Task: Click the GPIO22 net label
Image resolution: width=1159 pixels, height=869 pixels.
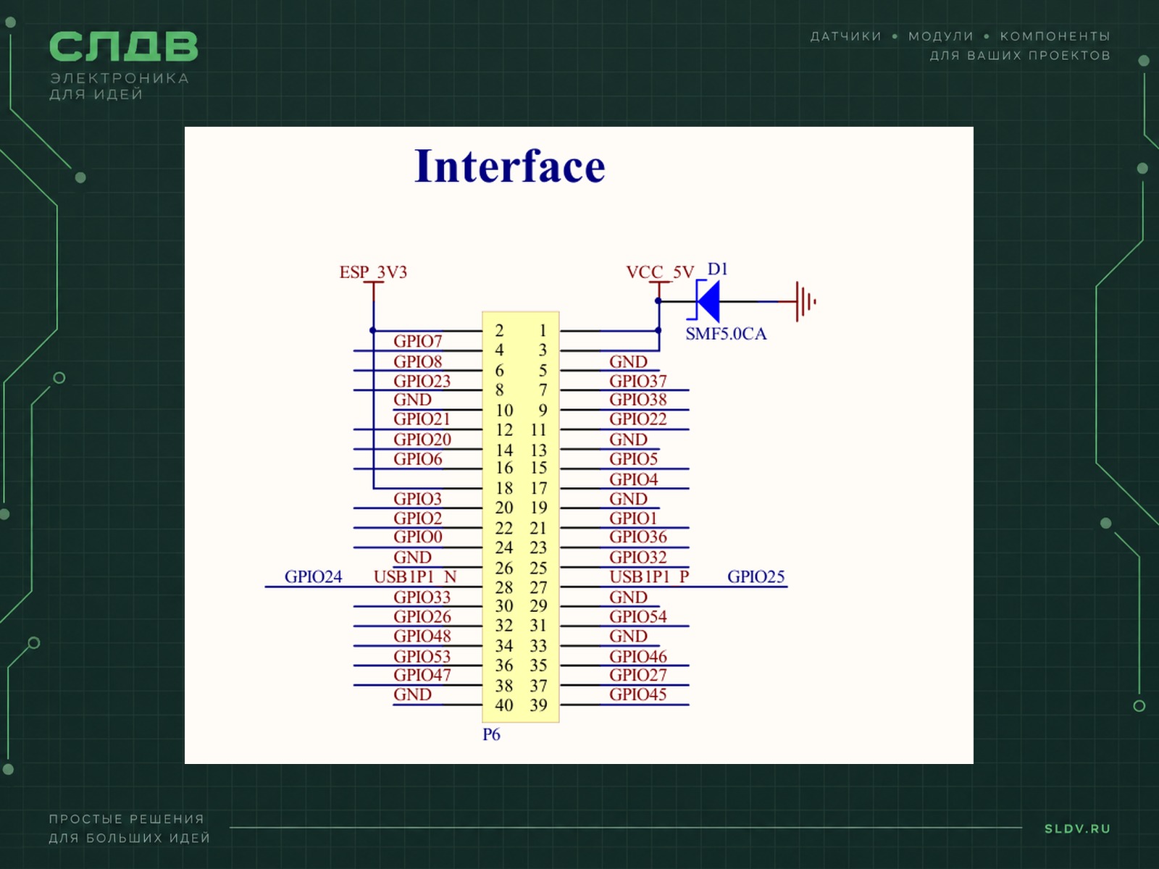Action: pos(638,419)
